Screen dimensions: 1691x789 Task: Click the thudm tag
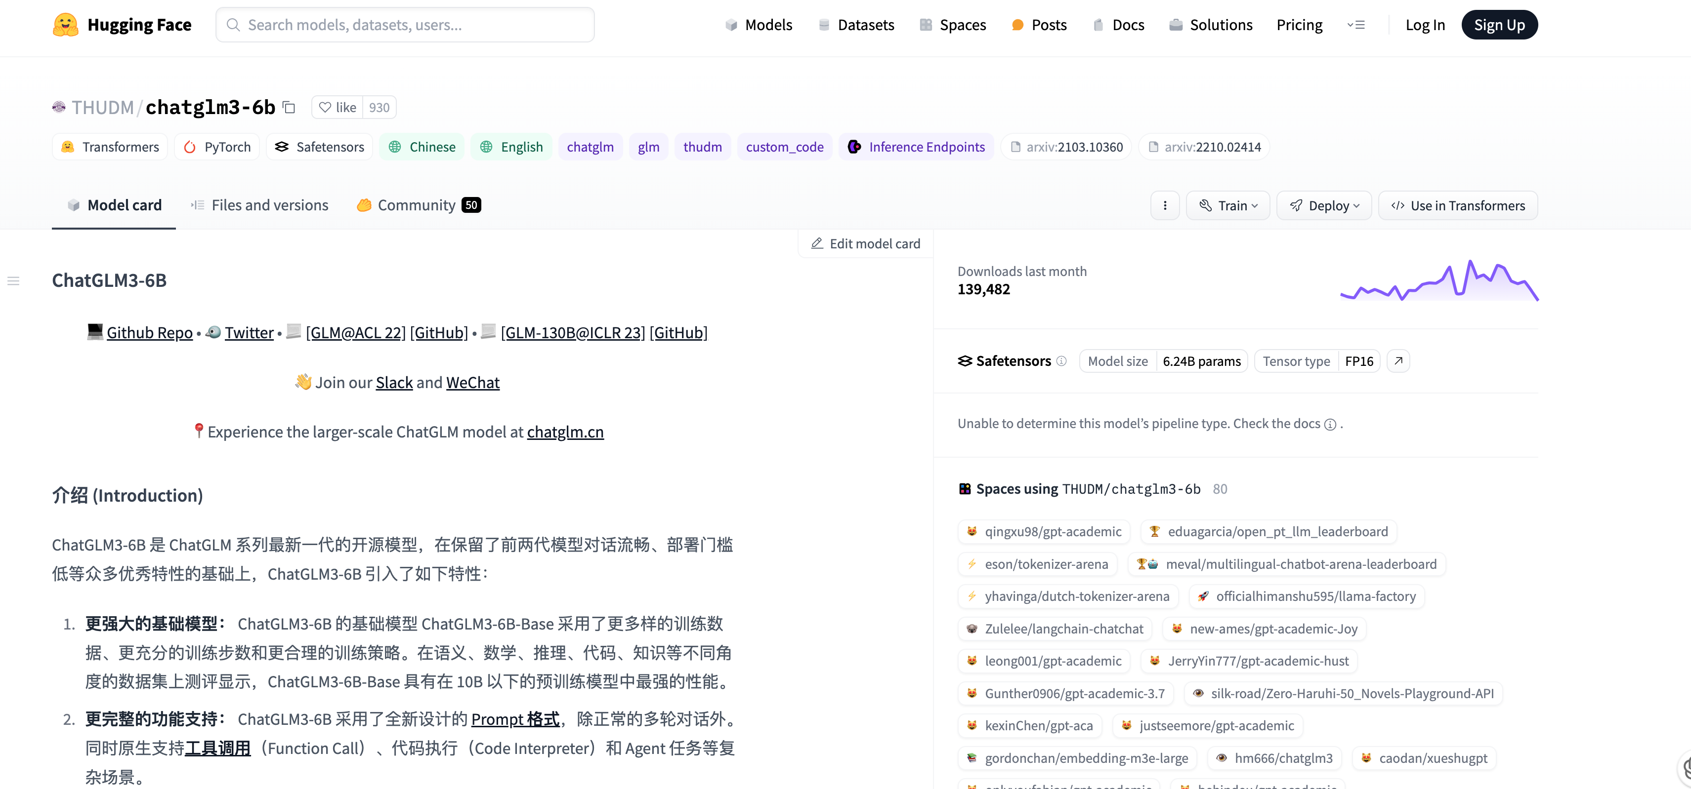(702, 147)
